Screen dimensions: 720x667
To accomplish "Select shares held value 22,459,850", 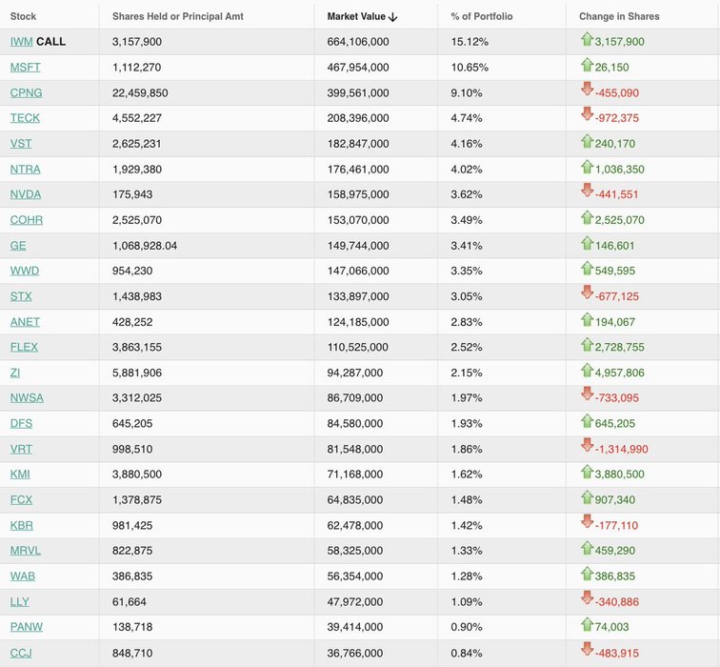I will (x=140, y=92).
